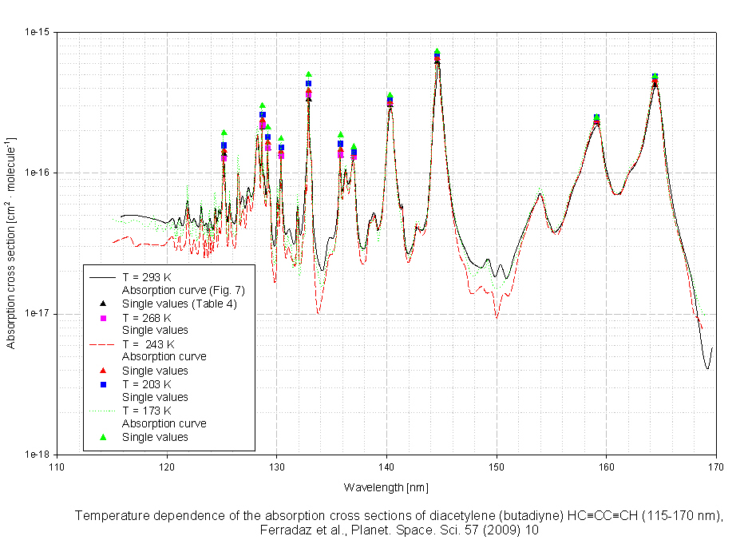This screenshot has width=748, height=540.
Task: Click the blue square legend marker
Action: click(103, 384)
